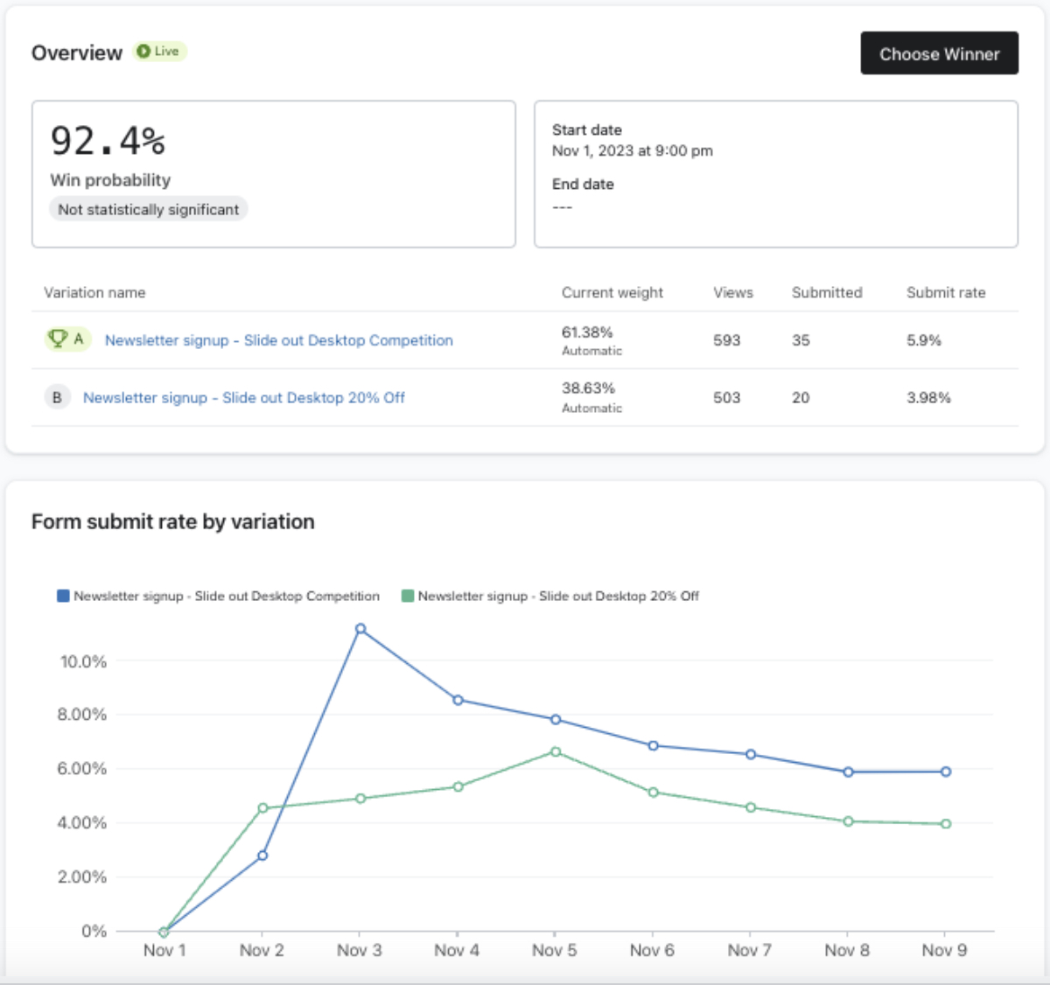Click the Nov 5 data point on green line
This screenshot has width=1050, height=985.
(x=555, y=751)
